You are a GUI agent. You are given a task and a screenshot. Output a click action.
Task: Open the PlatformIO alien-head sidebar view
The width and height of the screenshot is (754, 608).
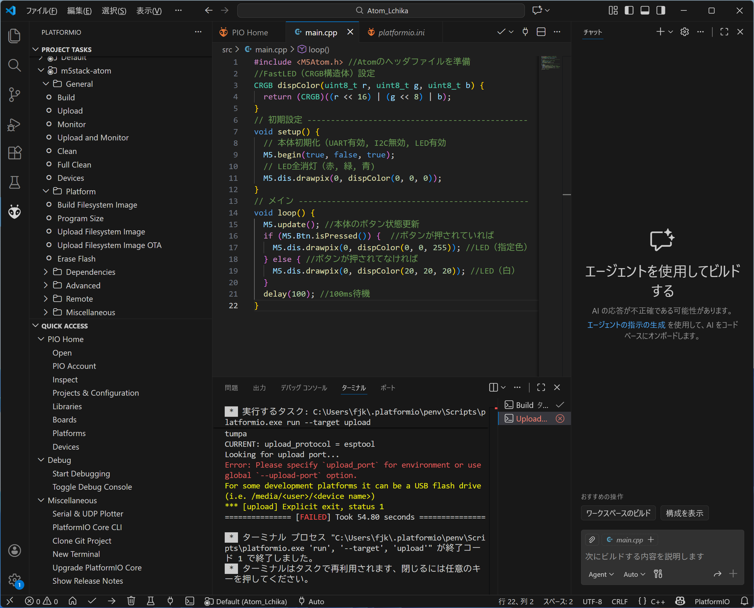point(15,211)
